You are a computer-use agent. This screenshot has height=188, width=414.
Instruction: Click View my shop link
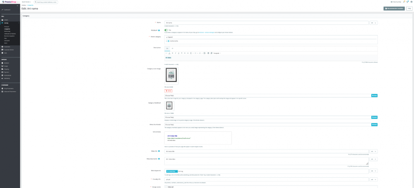pos(396,2)
